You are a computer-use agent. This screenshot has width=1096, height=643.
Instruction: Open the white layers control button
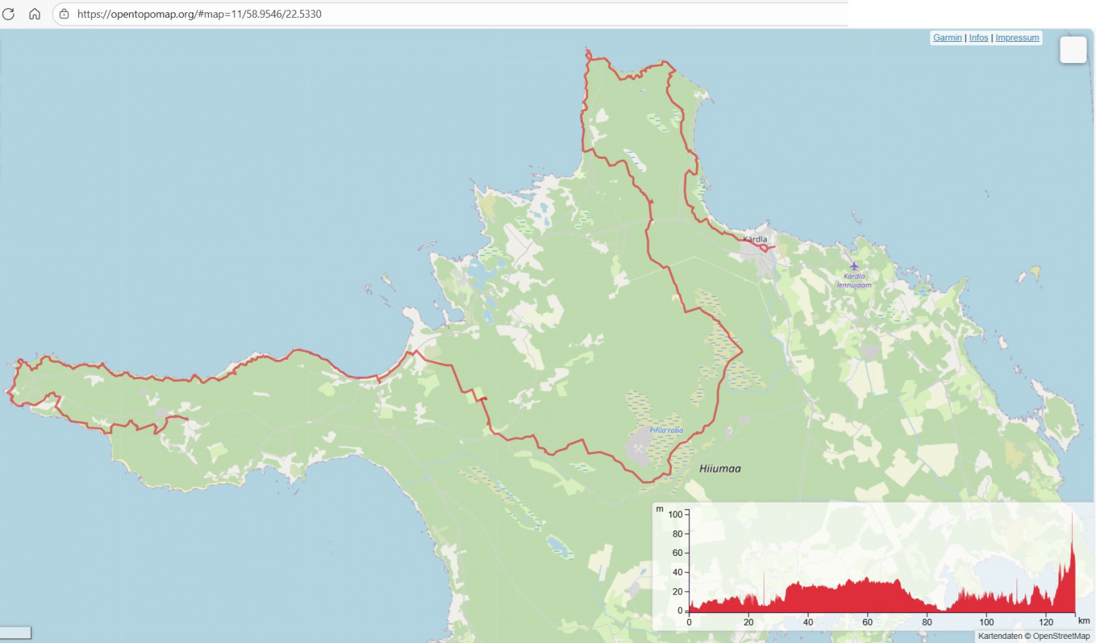1073,50
